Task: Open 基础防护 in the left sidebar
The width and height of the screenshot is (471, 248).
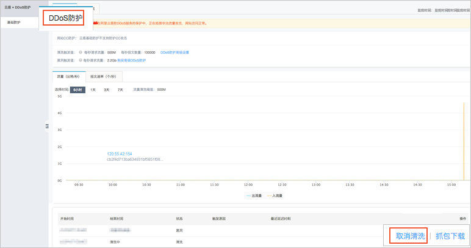Action: pos(13,22)
